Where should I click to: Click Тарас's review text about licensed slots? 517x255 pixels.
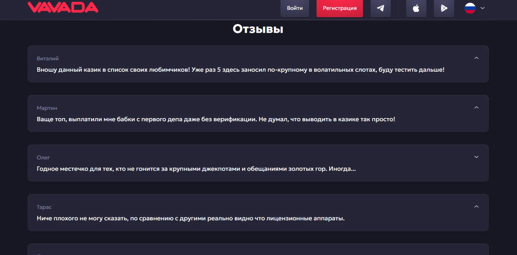pos(190,219)
